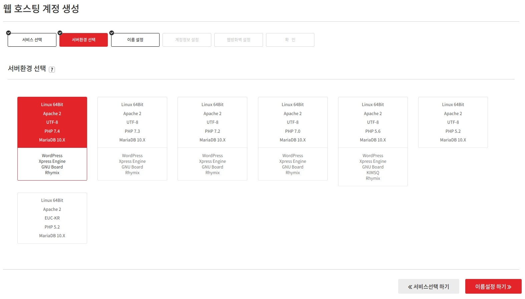Choose the PHP 7.3 server environment card
Viewport: 525px width, 299px height.
click(x=132, y=138)
